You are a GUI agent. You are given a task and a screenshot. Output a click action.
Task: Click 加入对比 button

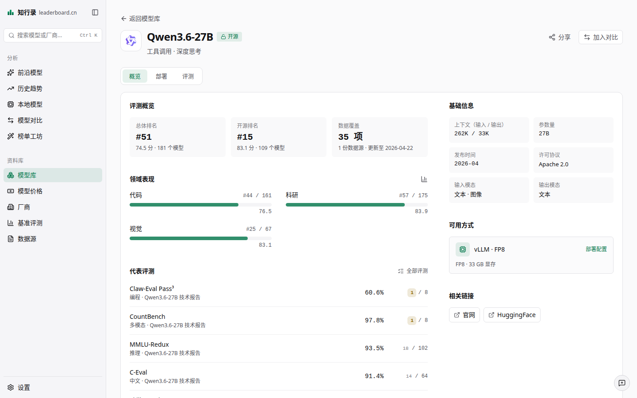[x=601, y=37]
